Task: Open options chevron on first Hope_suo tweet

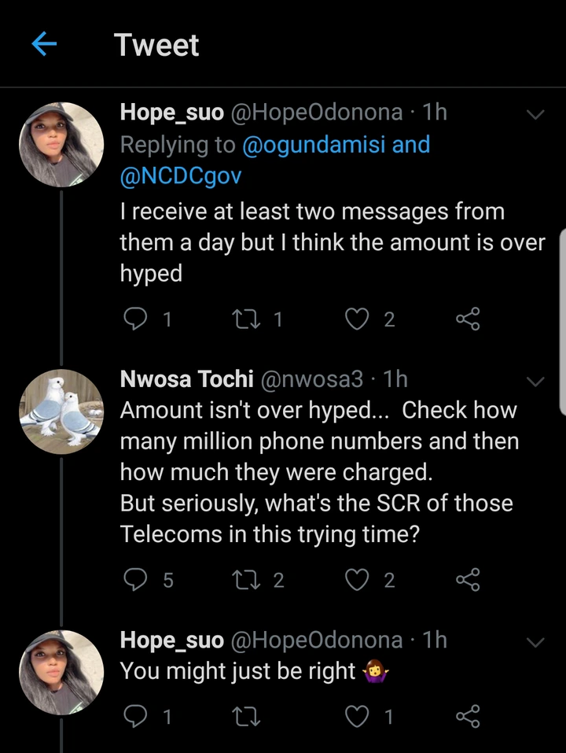Action: tap(535, 115)
